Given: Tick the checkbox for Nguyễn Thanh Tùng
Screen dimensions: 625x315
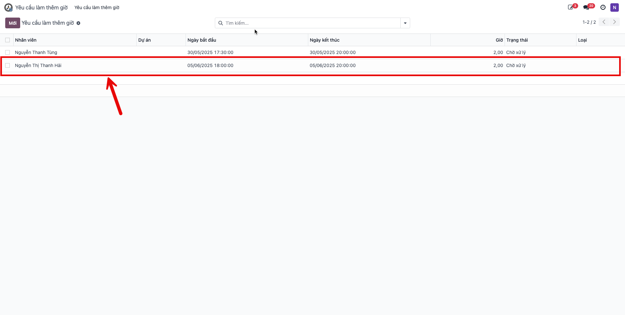Looking at the screenshot, I should pyautogui.click(x=7, y=52).
